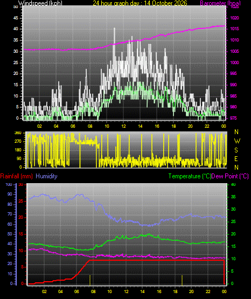Click the '14' hour label under wind graph
251x299 pixels.
(140, 126)
